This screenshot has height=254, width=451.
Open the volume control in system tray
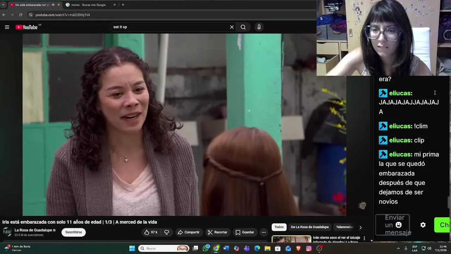(x=429, y=248)
